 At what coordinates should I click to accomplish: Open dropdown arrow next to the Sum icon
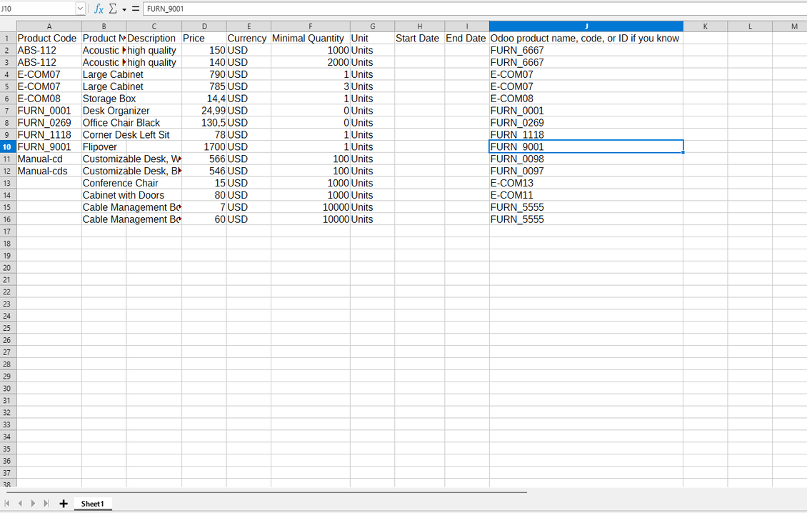pos(124,9)
